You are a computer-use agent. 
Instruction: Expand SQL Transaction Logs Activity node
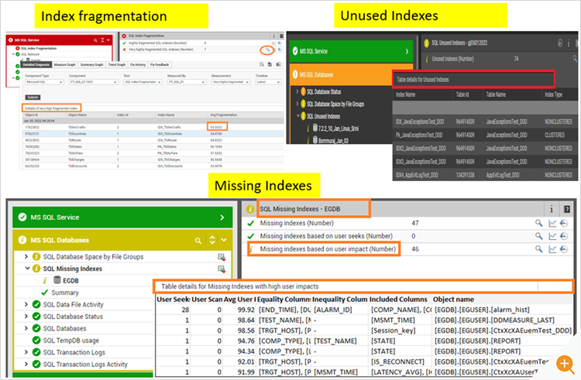[x=26, y=364]
